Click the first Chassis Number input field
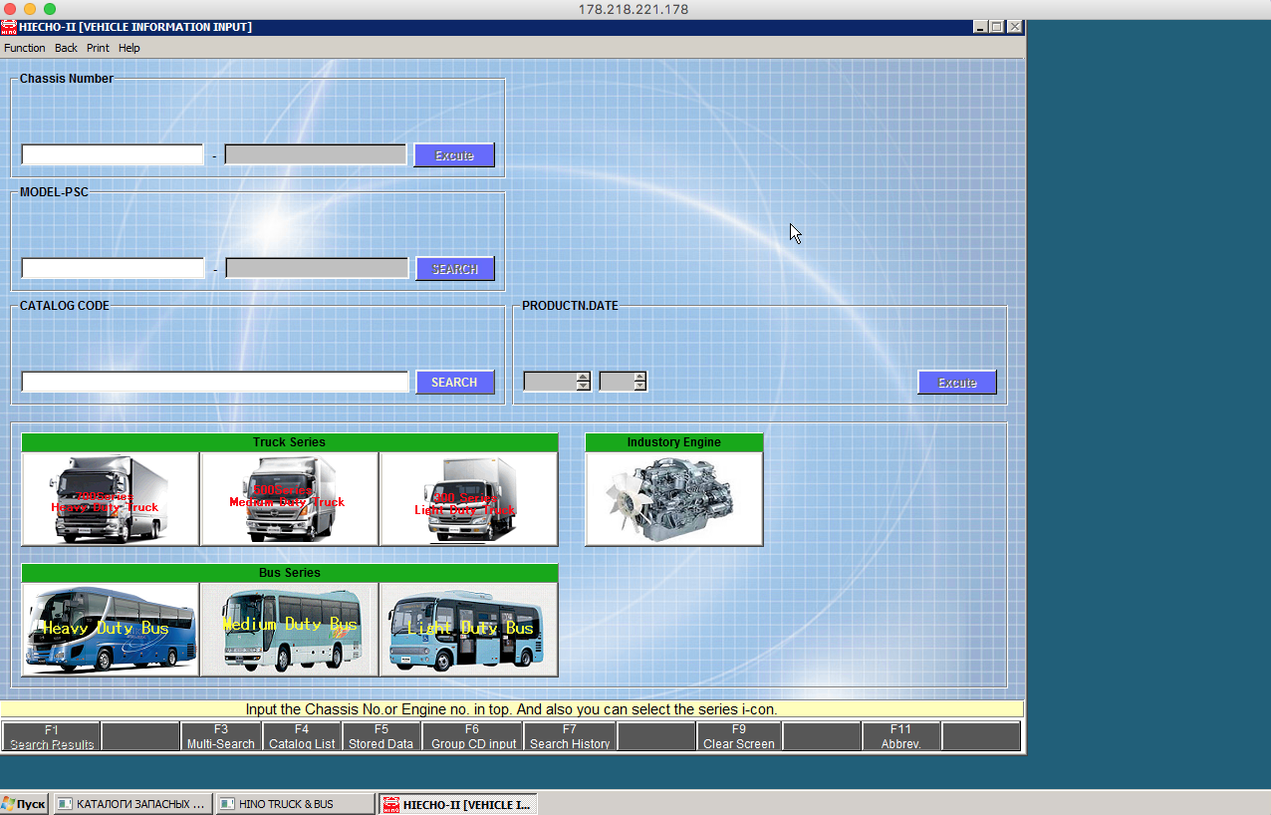Image resolution: width=1271 pixels, height=815 pixels. click(113, 155)
